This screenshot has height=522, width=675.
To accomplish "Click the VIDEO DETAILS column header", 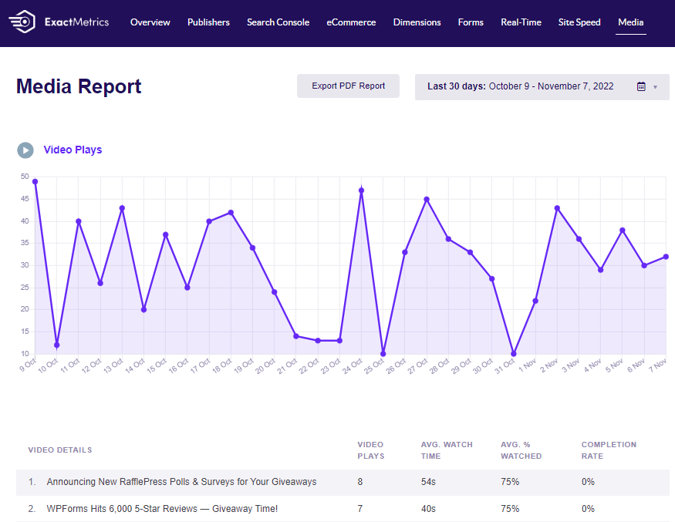I will (x=60, y=450).
